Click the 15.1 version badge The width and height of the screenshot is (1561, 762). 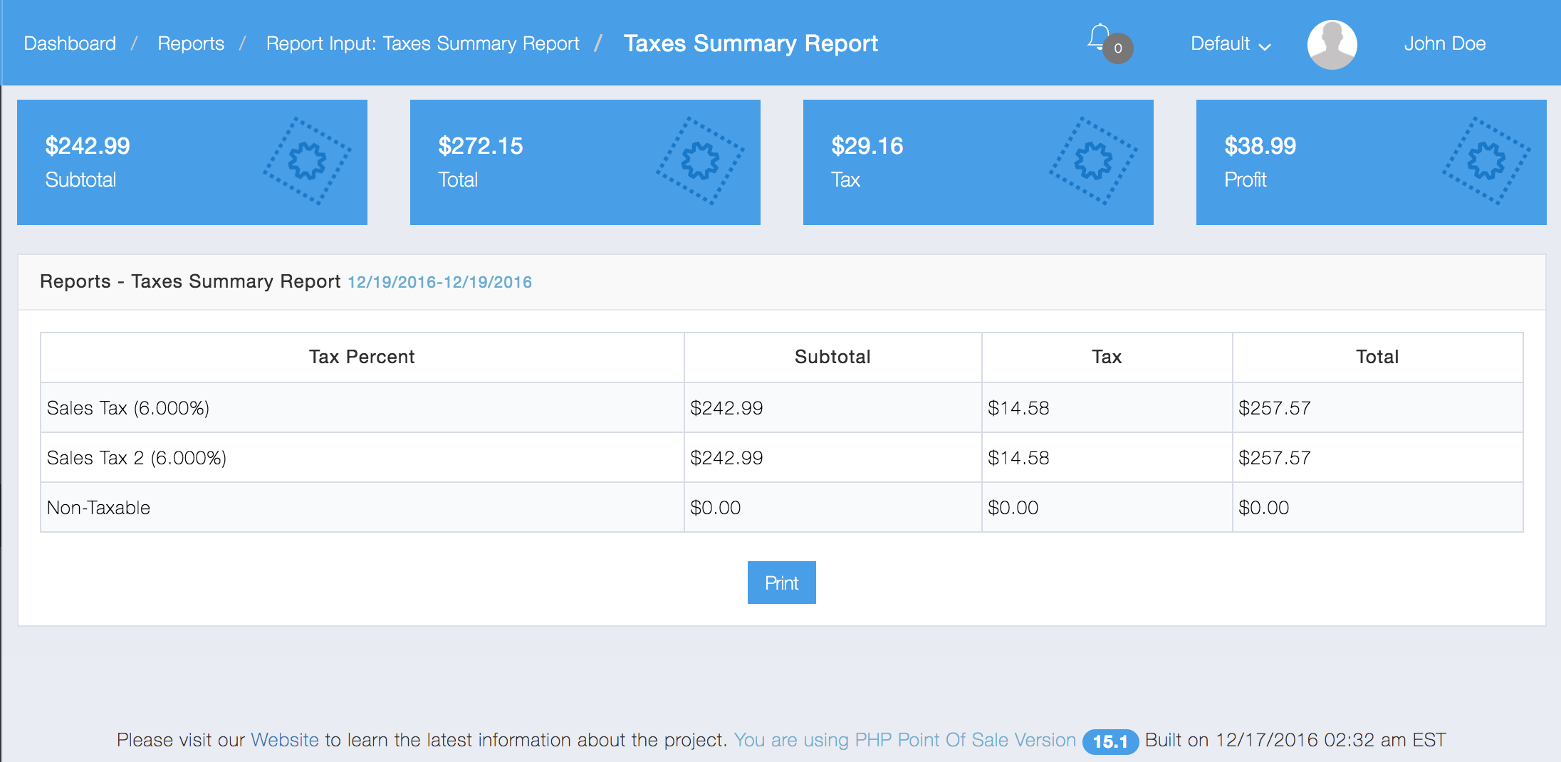(x=1110, y=741)
